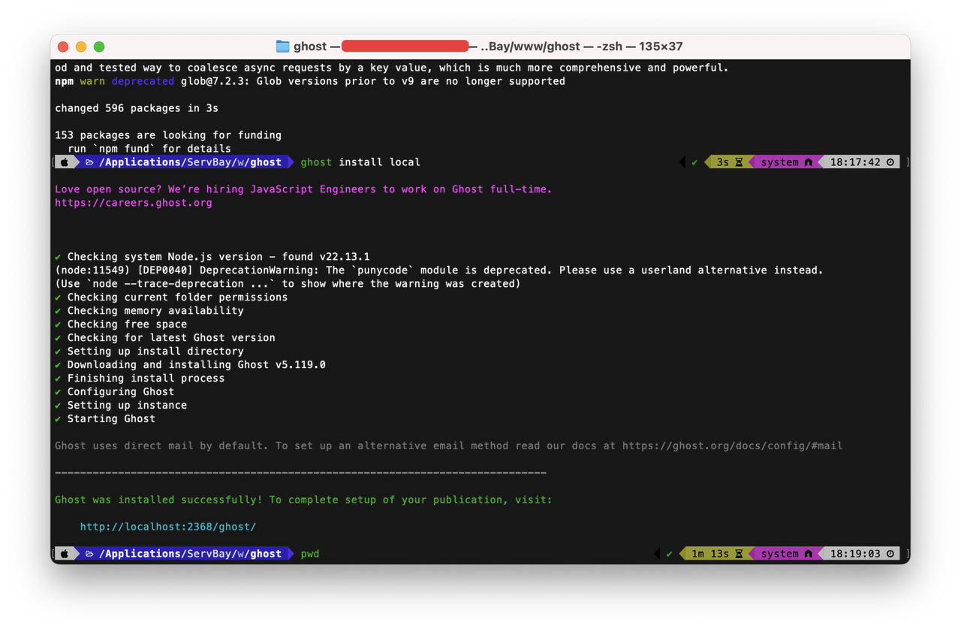Image resolution: width=961 pixels, height=631 pixels.
Task: Click the prompt path above the 'Love open source?' line
Action: (x=190, y=162)
